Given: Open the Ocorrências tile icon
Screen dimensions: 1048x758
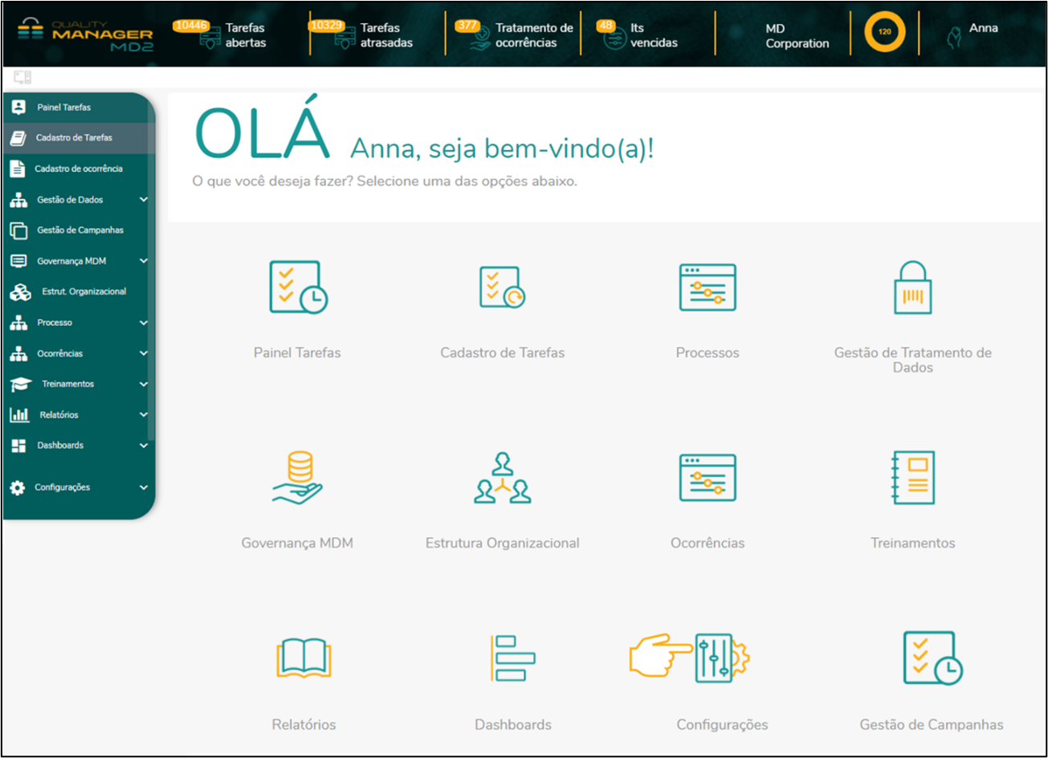Looking at the screenshot, I should pos(708,478).
